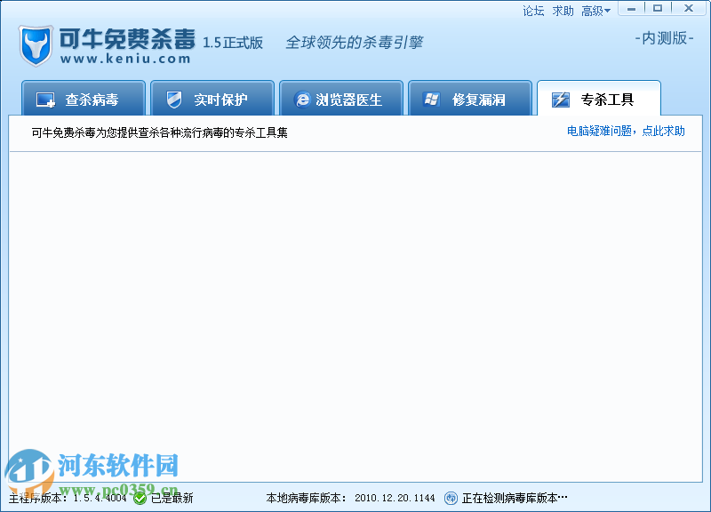The image size is (711, 512).
Task: Click the 求助 help menu item
Action: [x=563, y=11]
